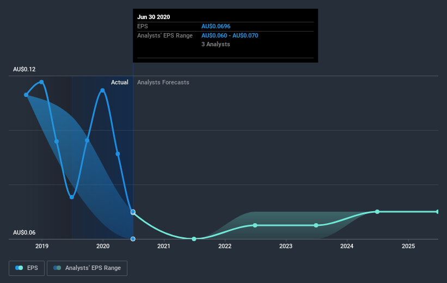Click the Jun 30 2020 tooltip date
The width and height of the screenshot is (447, 283).
pos(154,17)
